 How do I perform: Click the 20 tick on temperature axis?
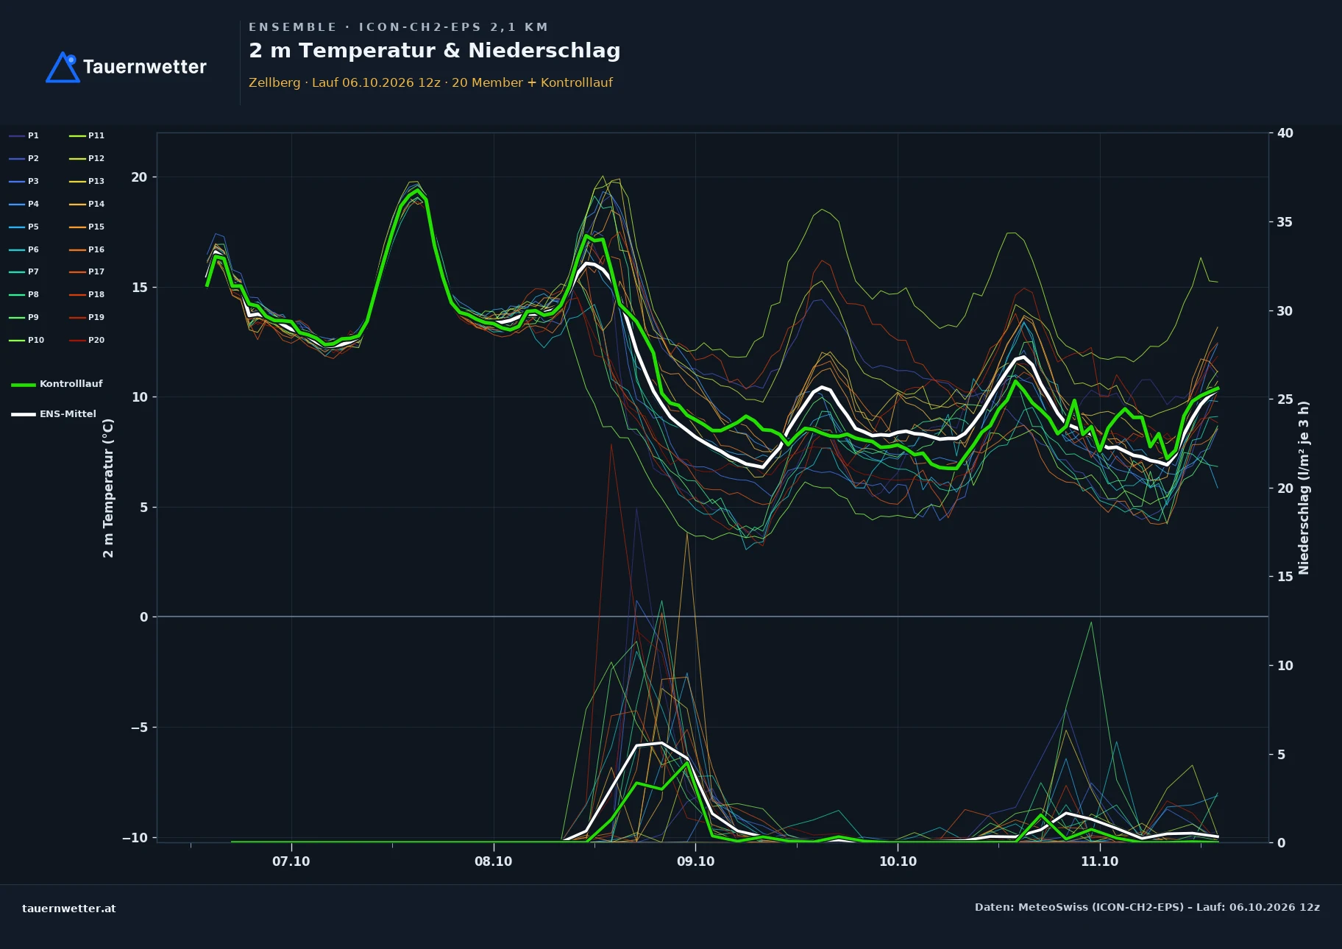[x=139, y=177]
